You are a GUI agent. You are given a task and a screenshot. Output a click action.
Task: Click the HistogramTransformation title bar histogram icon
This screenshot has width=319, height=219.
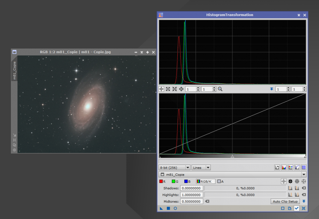pyautogui.click(x=161, y=15)
